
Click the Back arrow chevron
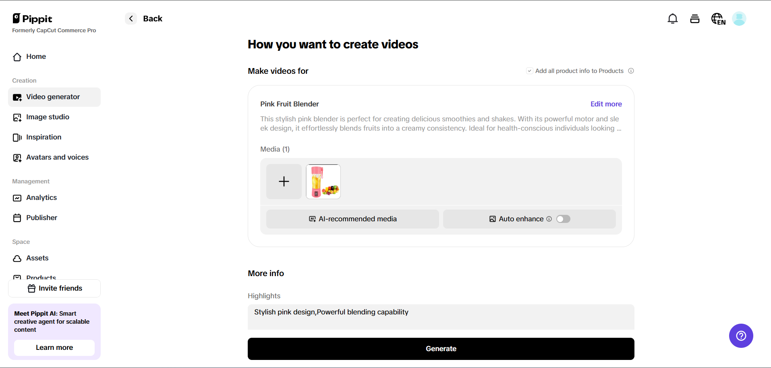tap(131, 19)
